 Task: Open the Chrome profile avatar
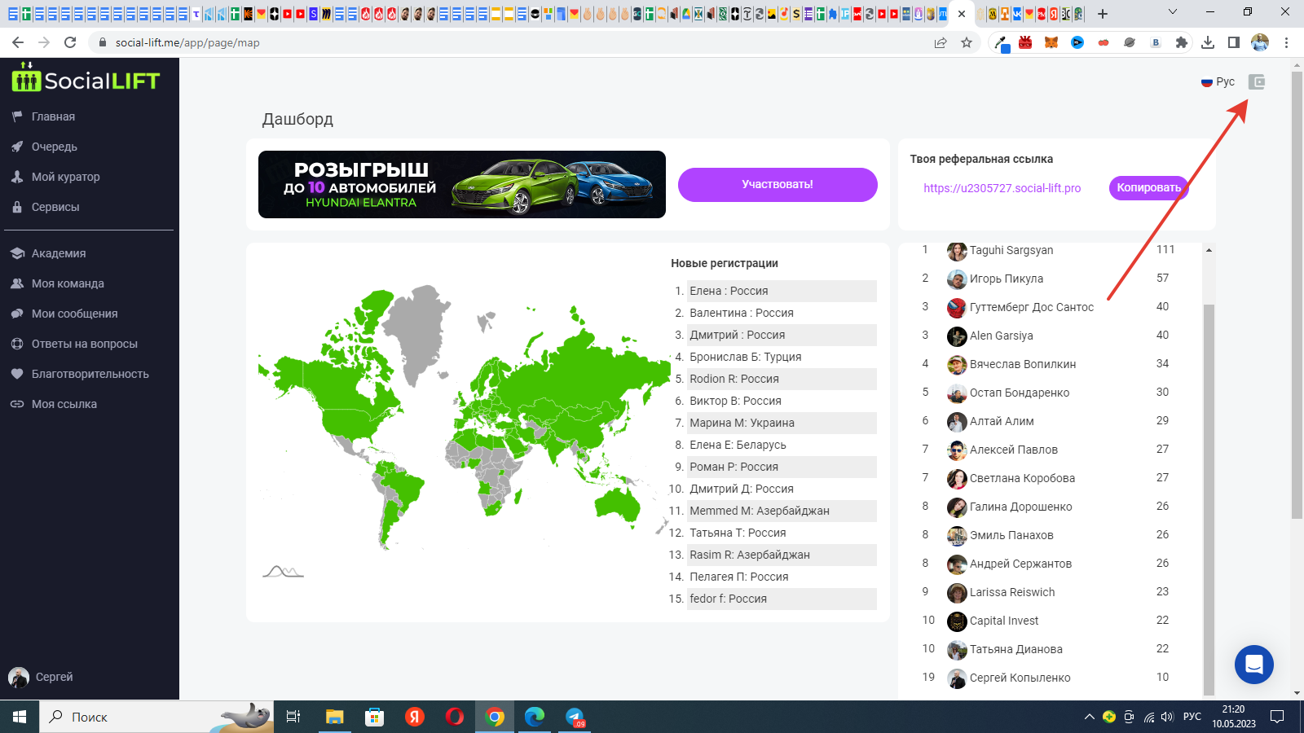click(1260, 42)
